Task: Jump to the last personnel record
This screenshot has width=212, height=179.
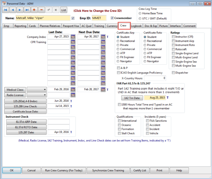Action: (x=27, y=10)
